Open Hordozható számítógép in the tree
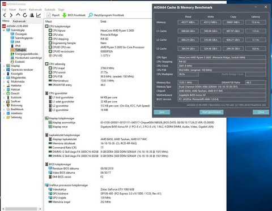Viewport: 272px width, 211px height. coord(26,58)
